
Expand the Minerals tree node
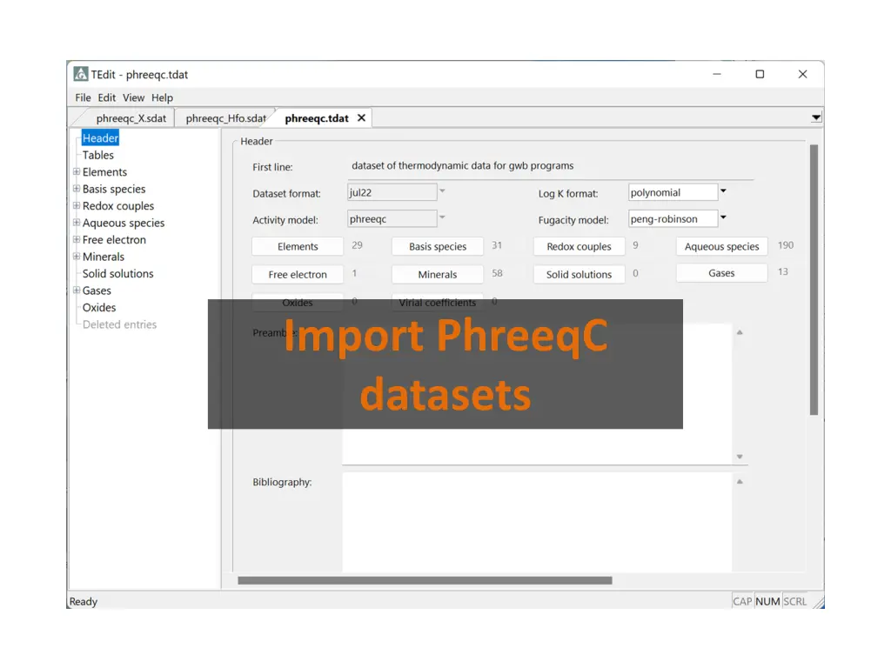tap(77, 257)
